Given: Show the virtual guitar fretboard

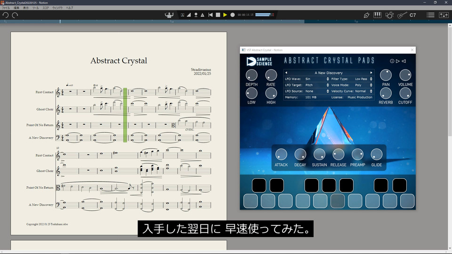Looking at the screenshot, I should coord(402,15).
